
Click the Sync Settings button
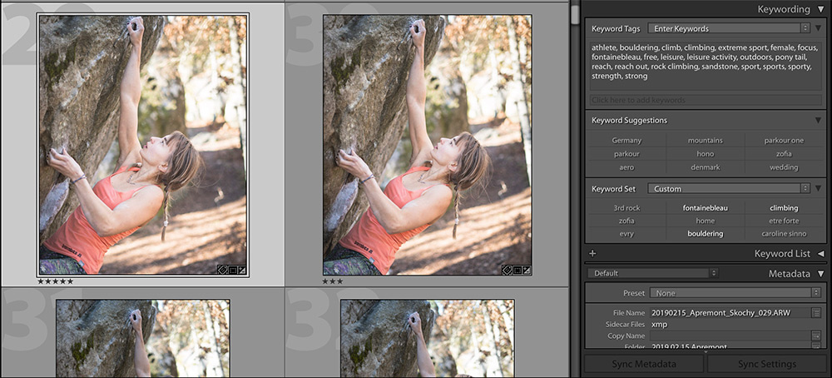767,364
